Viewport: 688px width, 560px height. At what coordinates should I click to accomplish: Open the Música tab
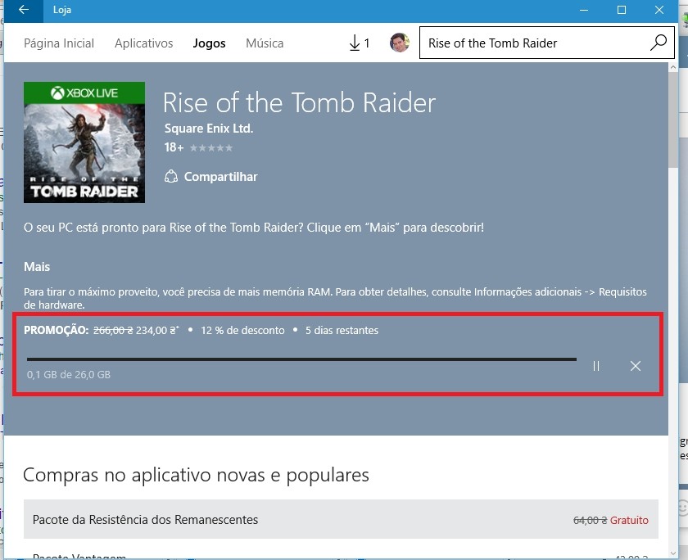click(265, 43)
